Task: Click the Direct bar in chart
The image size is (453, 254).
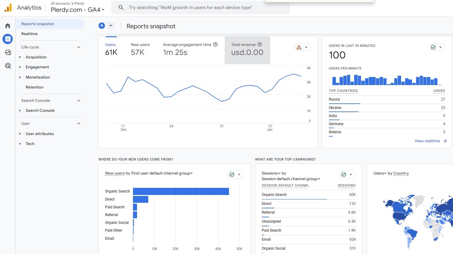Action: click(x=140, y=199)
